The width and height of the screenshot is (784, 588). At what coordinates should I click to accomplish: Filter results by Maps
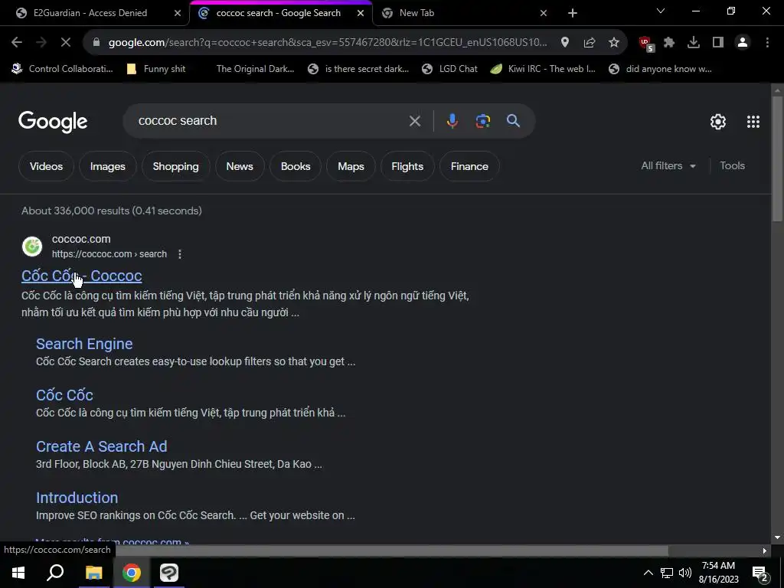click(351, 166)
